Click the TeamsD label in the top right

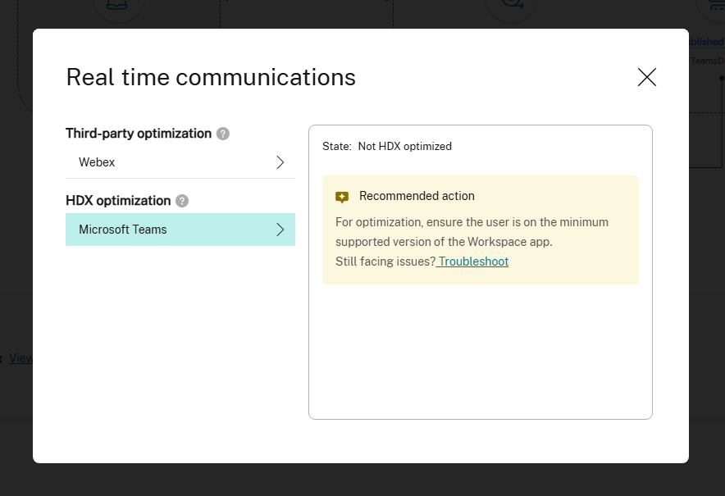(x=708, y=60)
